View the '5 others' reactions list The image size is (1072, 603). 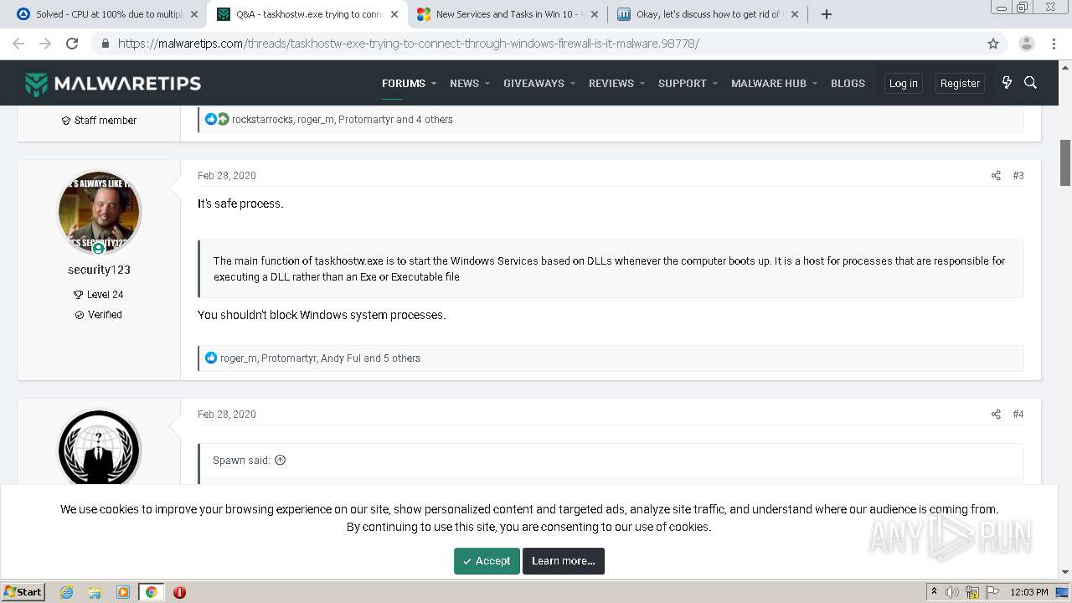click(402, 358)
